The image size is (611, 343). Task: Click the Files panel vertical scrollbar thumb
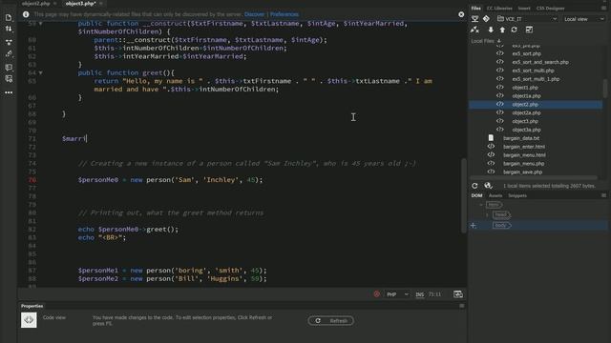(x=604, y=89)
